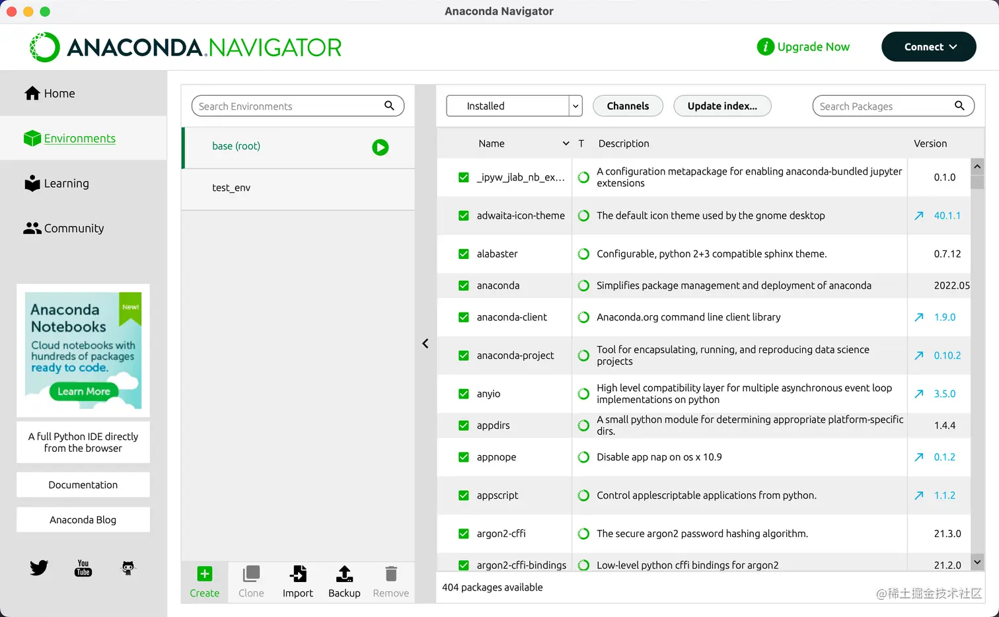Viewport: 999px width, 617px height.
Task: Click the upgrade arrow for anaconda-client 1.9.0
Action: [x=919, y=318]
